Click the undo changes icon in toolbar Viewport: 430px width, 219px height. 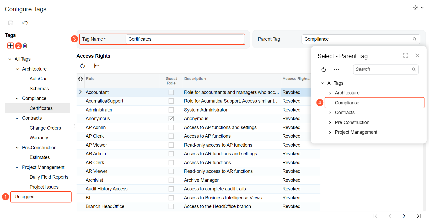pyautogui.click(x=25, y=23)
